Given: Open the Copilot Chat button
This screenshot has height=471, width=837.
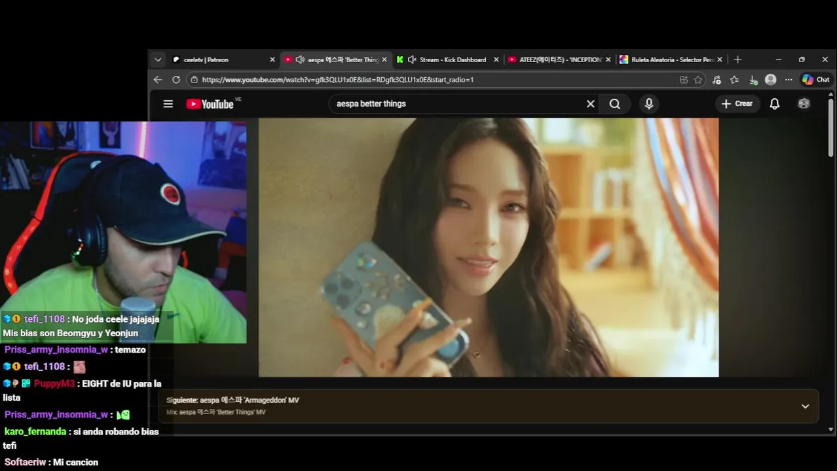Looking at the screenshot, I should click(816, 80).
